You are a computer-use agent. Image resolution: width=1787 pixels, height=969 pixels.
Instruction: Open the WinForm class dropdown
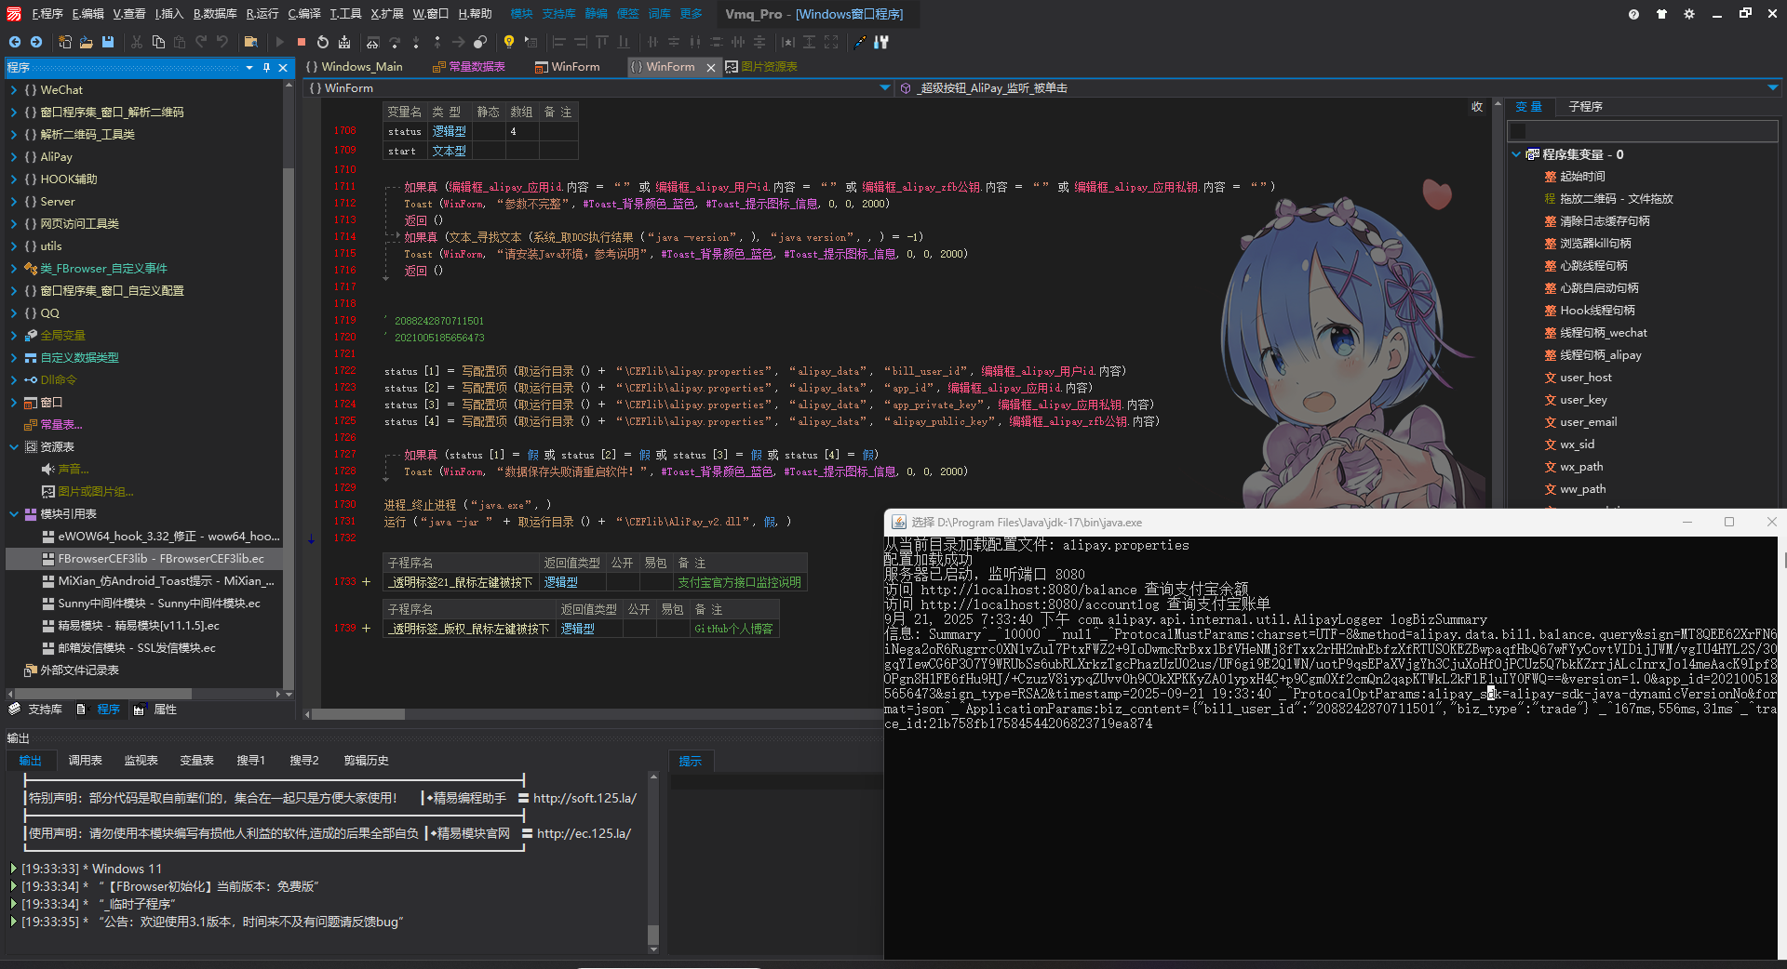click(x=885, y=88)
